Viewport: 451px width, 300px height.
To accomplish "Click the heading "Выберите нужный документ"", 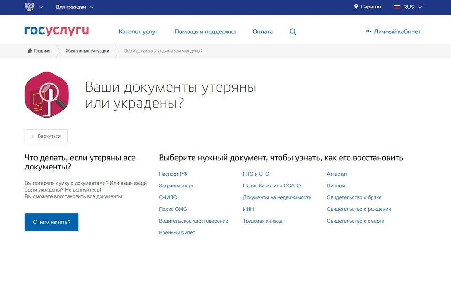I will coord(213,158).
